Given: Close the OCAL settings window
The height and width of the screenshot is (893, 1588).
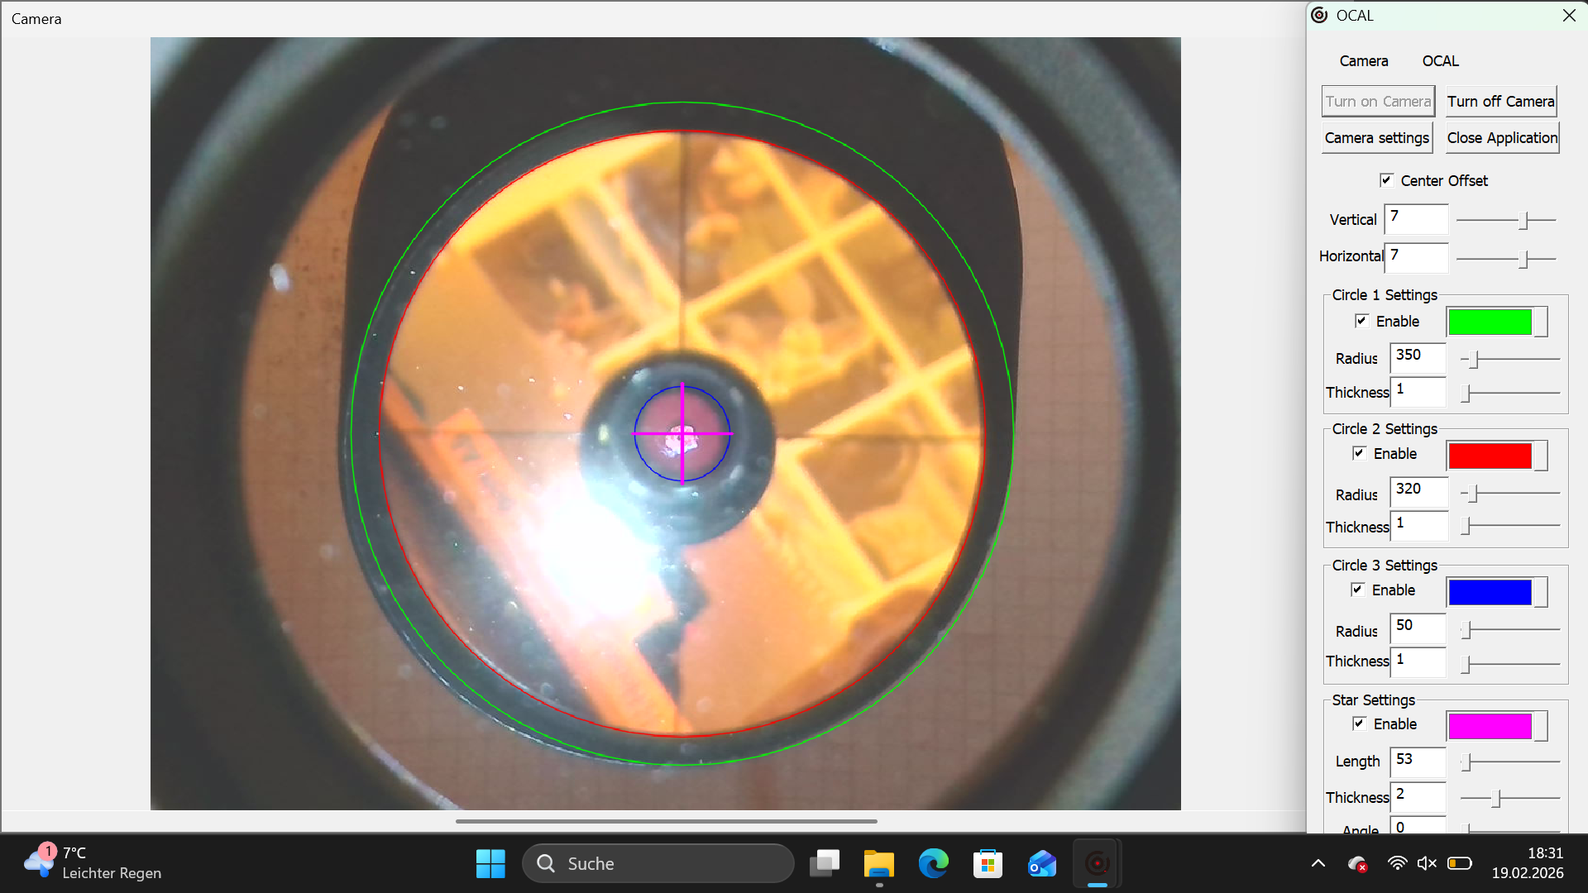Looking at the screenshot, I should 1569,16.
